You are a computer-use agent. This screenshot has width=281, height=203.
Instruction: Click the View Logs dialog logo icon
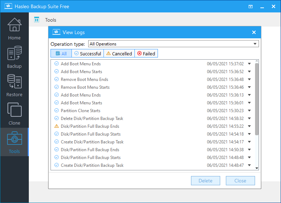tap(56, 32)
